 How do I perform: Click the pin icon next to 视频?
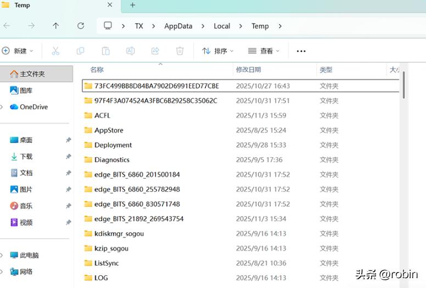[x=69, y=223]
